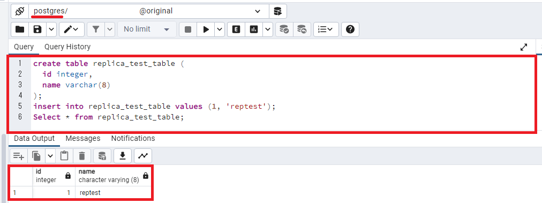Select the Data Output tab
This screenshot has height=203, width=542.
point(34,138)
